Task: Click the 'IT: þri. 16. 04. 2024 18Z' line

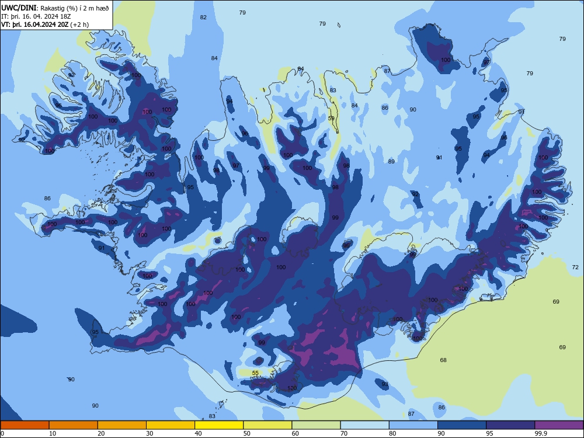Action: click(x=36, y=16)
